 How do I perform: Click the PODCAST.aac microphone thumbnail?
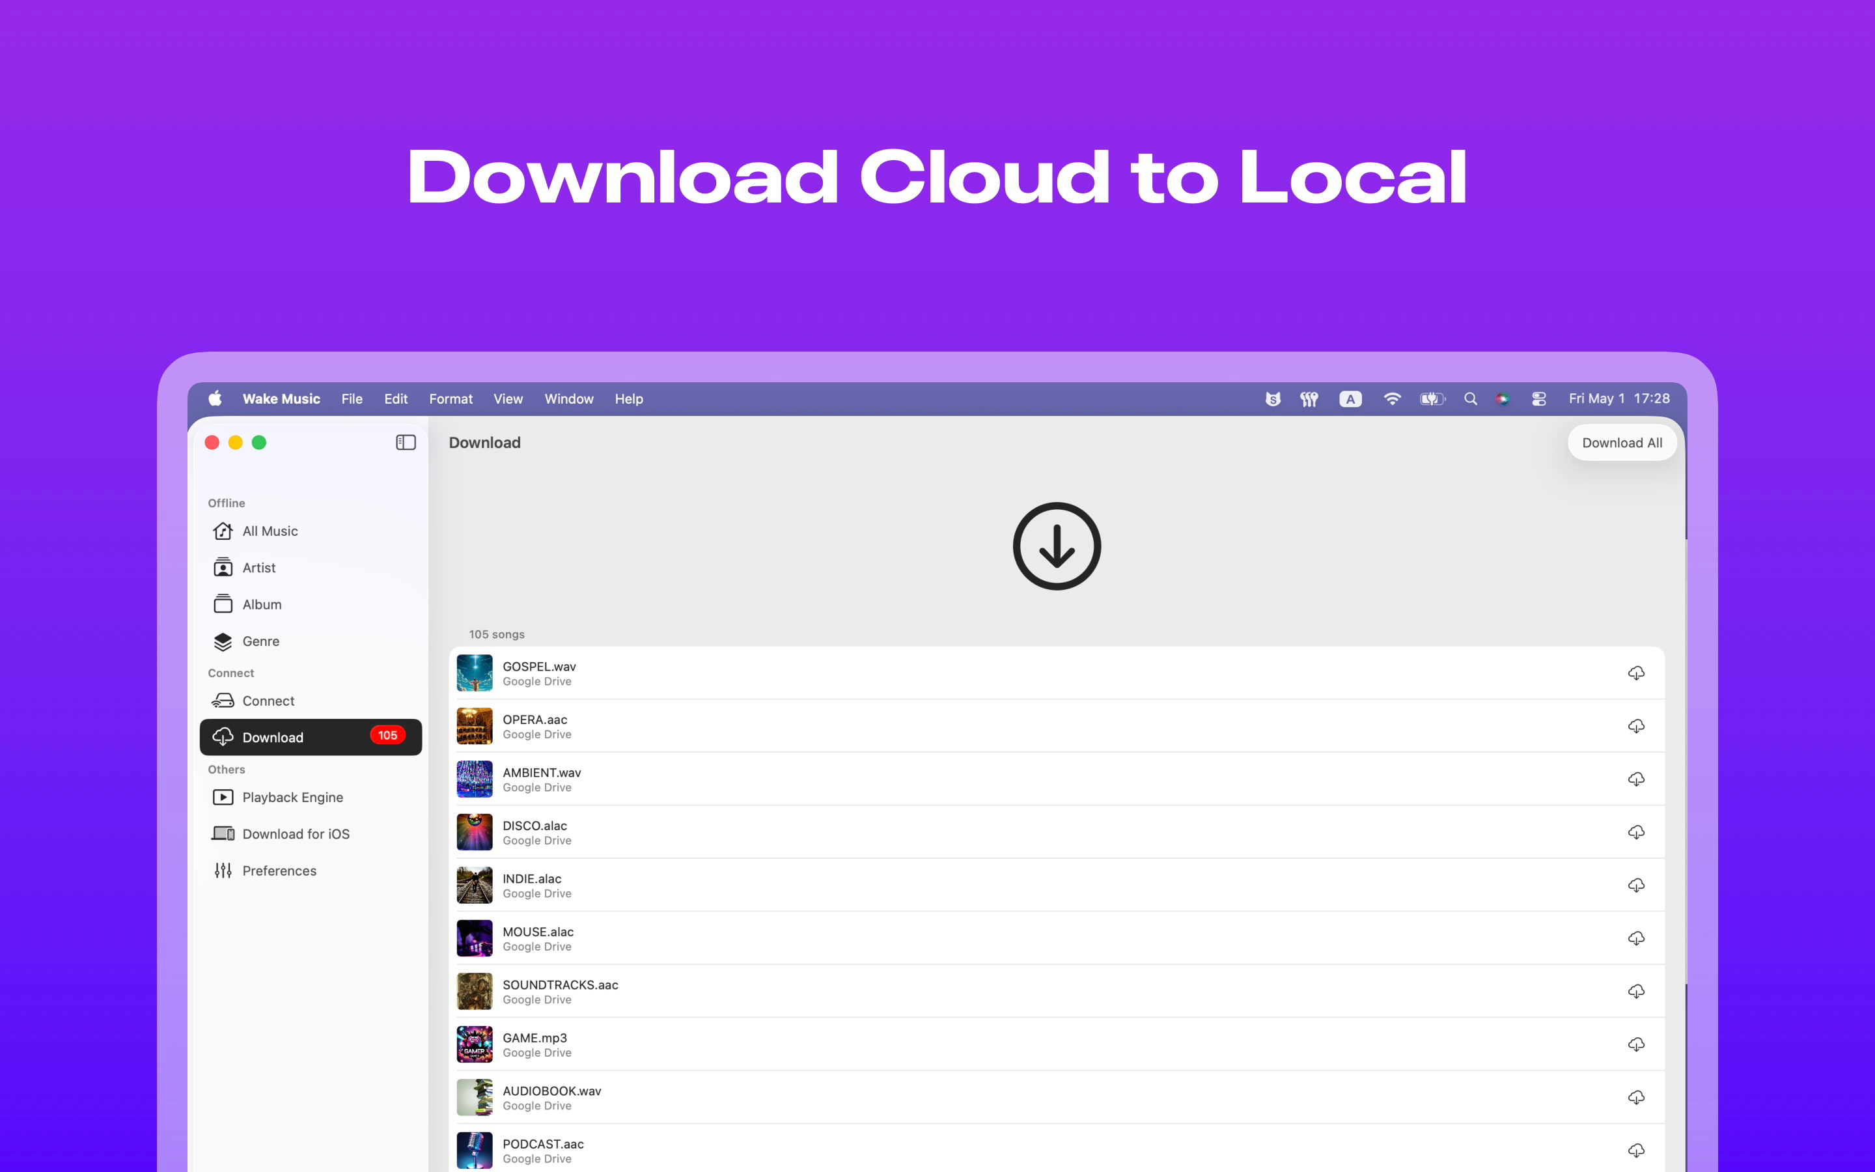[x=474, y=1151]
